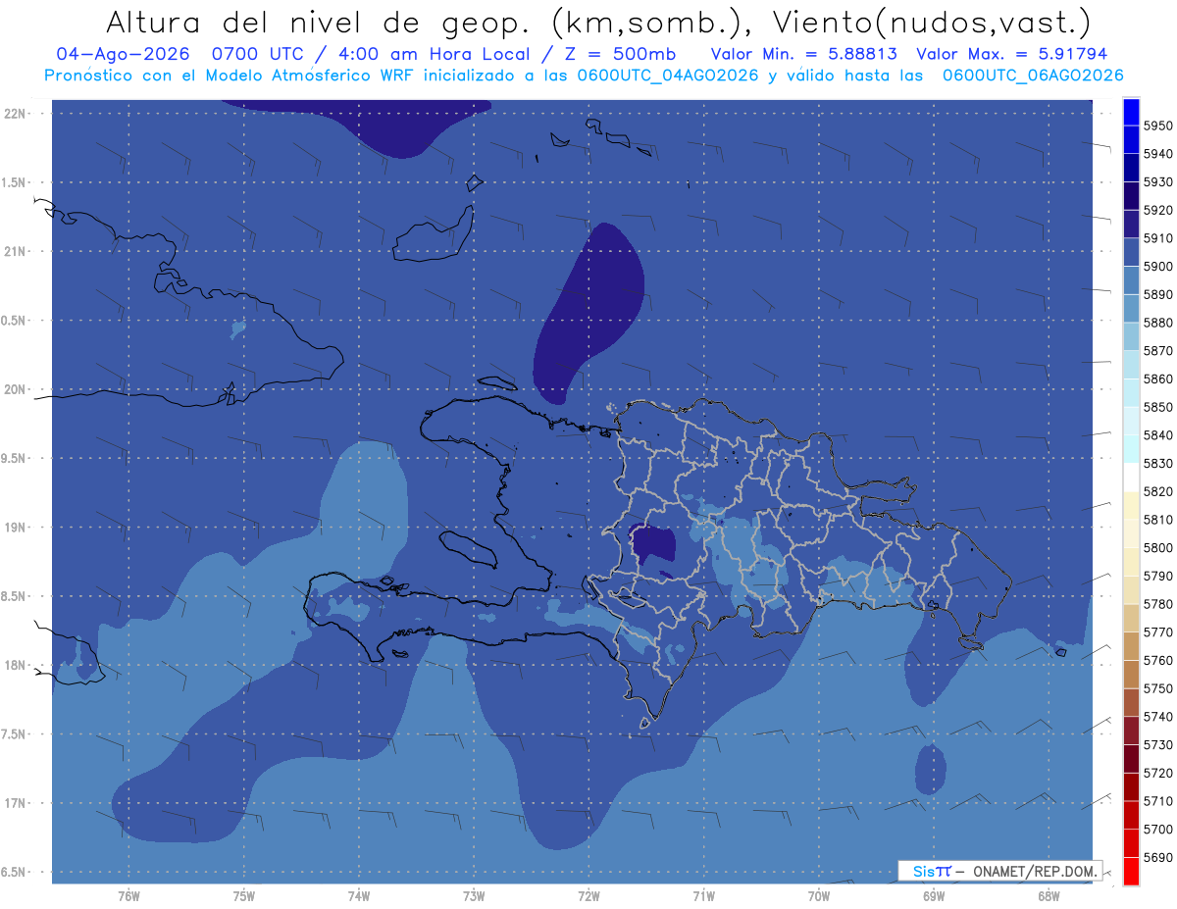Screen dimensions: 1177x909
Task: Click the 73W longitude axis label
Action: (x=473, y=896)
